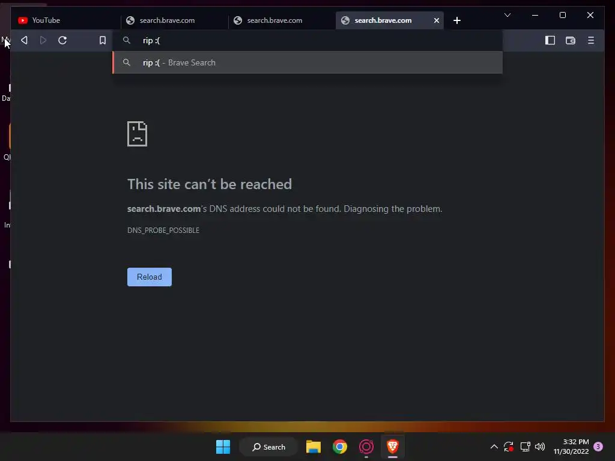
Task: Open the Brave Wallet
Action: (571, 40)
